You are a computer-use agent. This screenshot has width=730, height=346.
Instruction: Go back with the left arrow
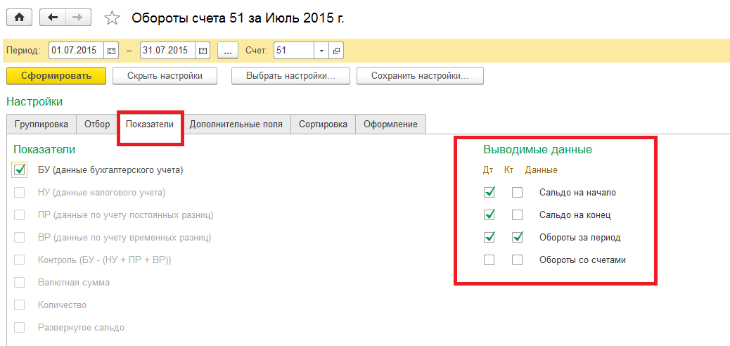53,18
